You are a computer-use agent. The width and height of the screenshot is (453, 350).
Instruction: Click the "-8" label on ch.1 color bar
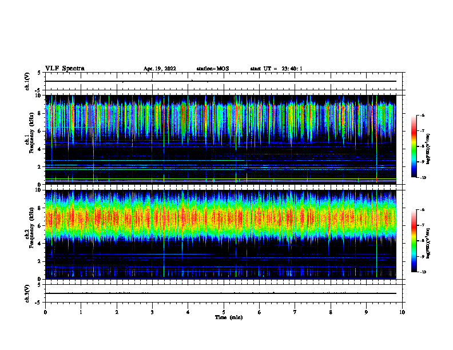(x=422, y=146)
